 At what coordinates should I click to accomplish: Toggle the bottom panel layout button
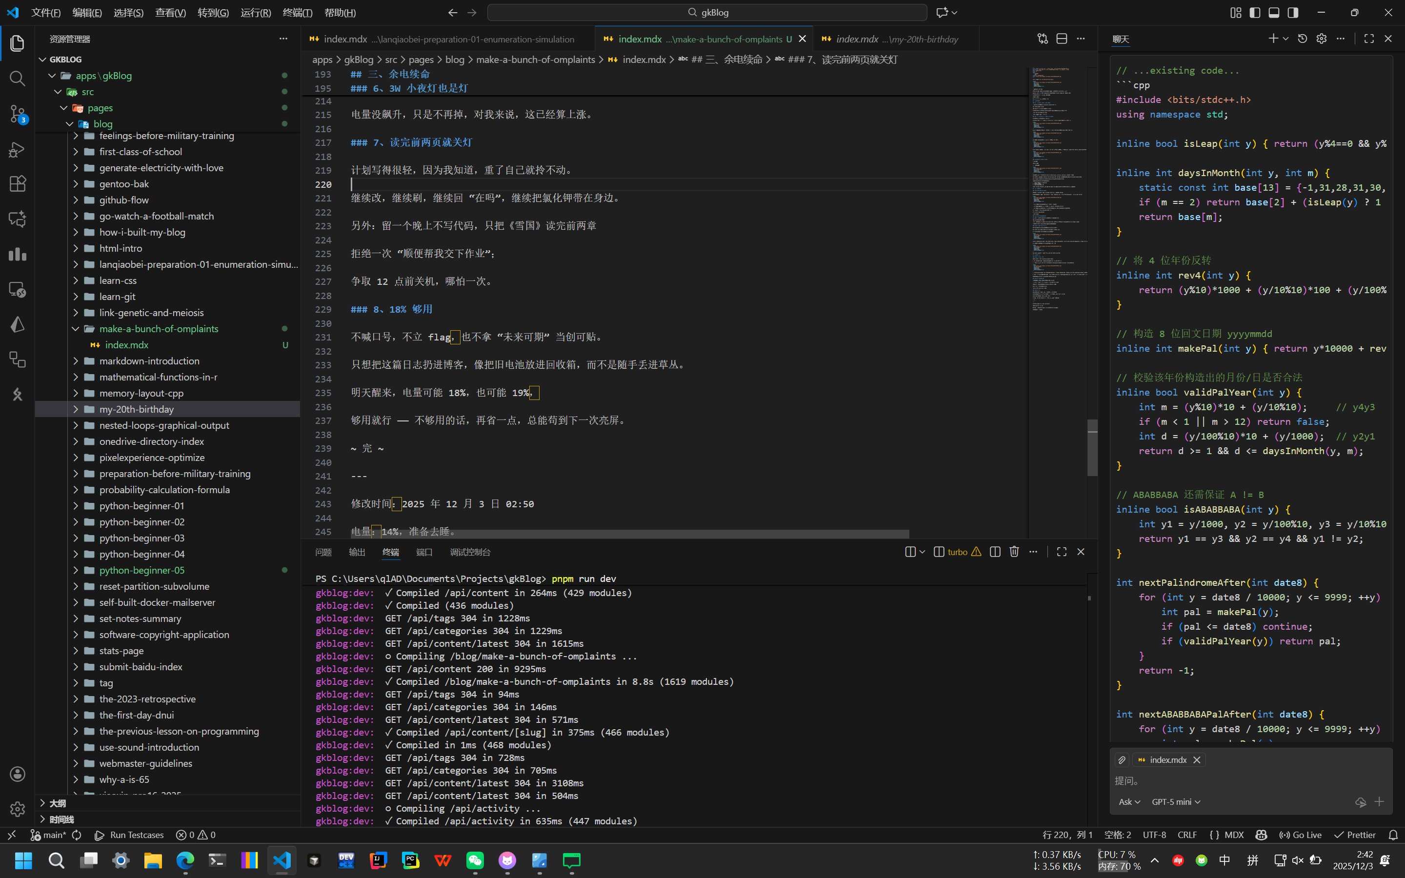pyautogui.click(x=1274, y=12)
